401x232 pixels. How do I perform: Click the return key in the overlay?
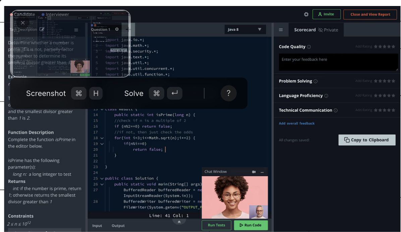[x=175, y=93]
